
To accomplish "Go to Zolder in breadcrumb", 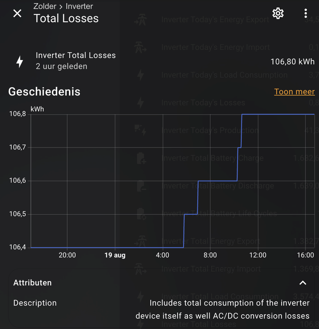I will 45,7.
